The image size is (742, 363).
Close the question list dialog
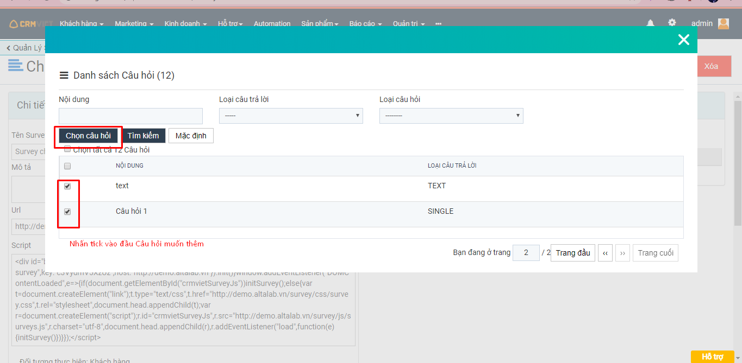683,40
